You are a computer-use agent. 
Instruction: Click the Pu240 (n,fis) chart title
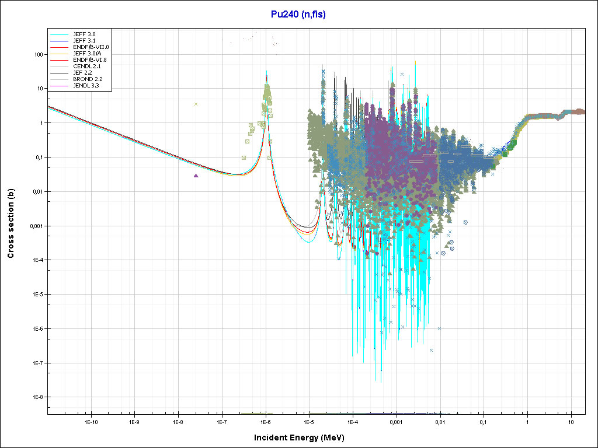pos(298,15)
